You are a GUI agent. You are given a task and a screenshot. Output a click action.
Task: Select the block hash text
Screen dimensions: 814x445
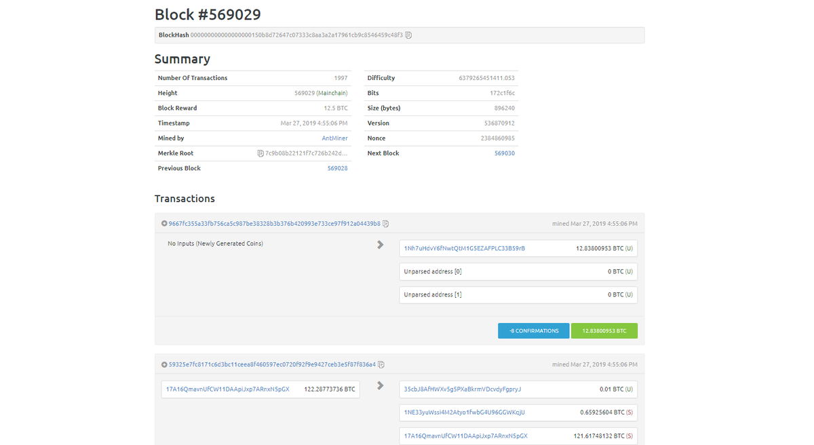coord(296,35)
